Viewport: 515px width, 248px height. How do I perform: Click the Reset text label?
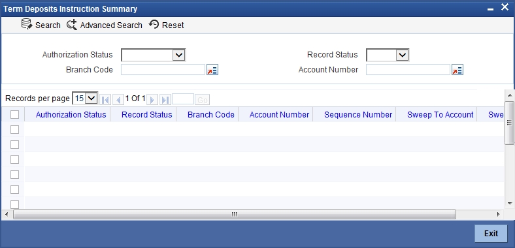pyautogui.click(x=173, y=25)
